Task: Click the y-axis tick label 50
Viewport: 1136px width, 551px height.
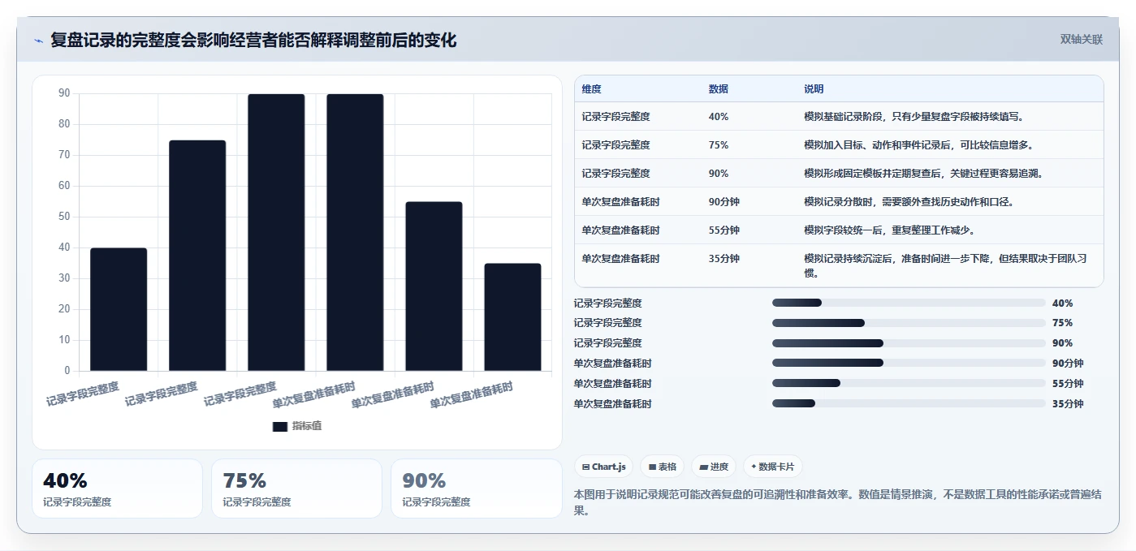Action: tap(64, 217)
